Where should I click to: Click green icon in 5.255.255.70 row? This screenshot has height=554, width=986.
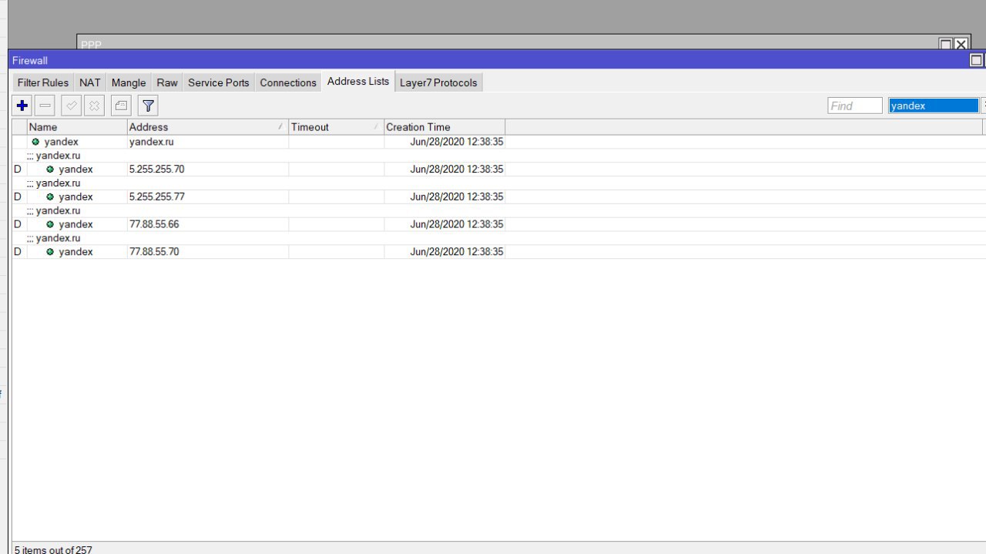point(50,170)
